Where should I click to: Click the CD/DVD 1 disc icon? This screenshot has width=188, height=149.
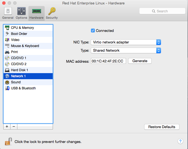coord(7,58)
